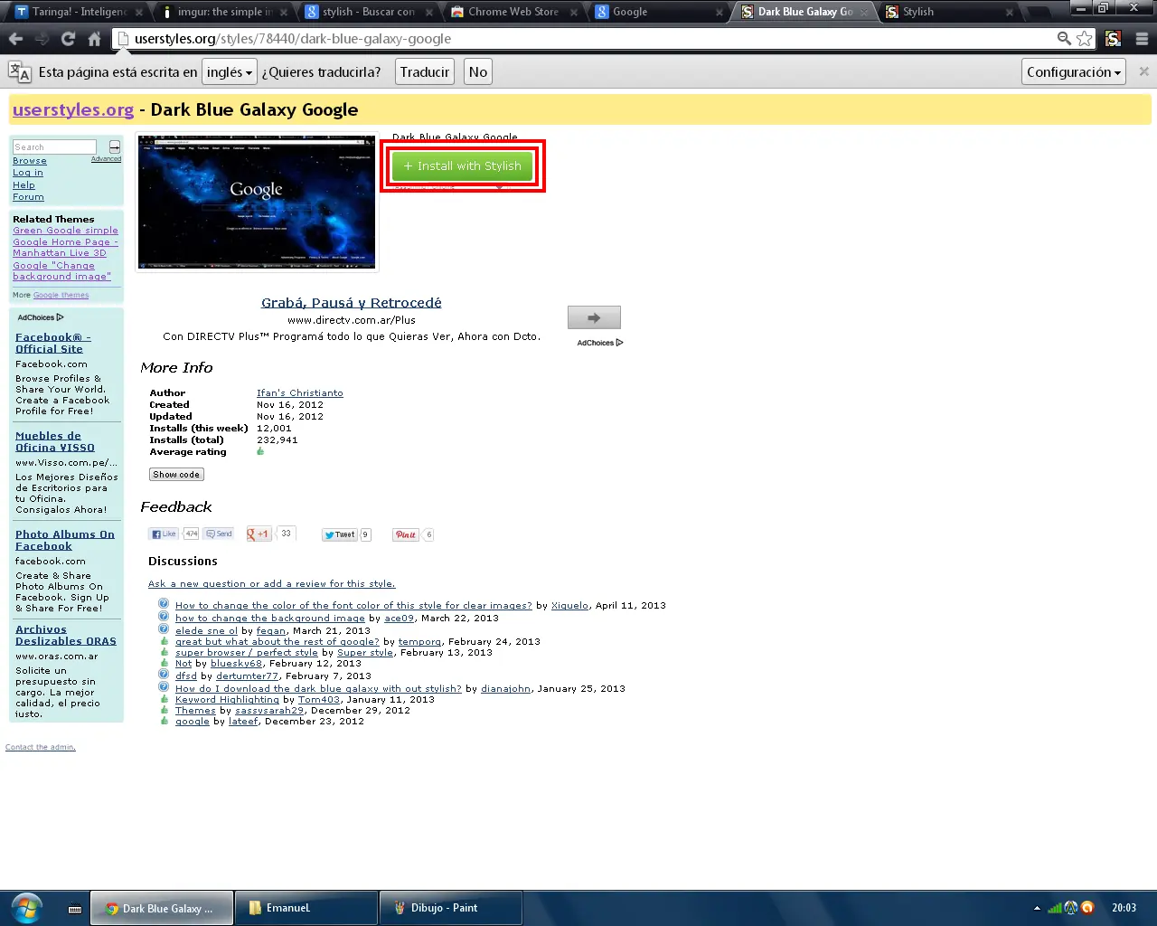1157x926 pixels.
Task: Open the inglés language dropdown
Action: click(230, 71)
